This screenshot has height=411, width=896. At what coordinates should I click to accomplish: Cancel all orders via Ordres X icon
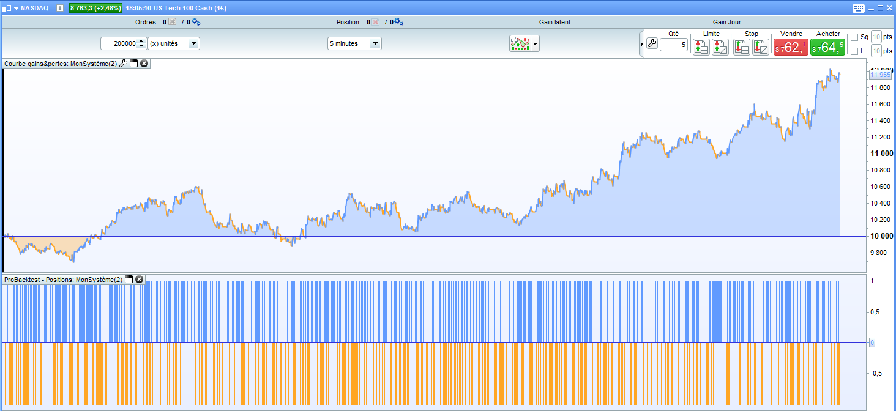(172, 22)
